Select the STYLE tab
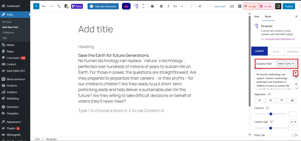The image size is (301, 141). coord(276,51)
